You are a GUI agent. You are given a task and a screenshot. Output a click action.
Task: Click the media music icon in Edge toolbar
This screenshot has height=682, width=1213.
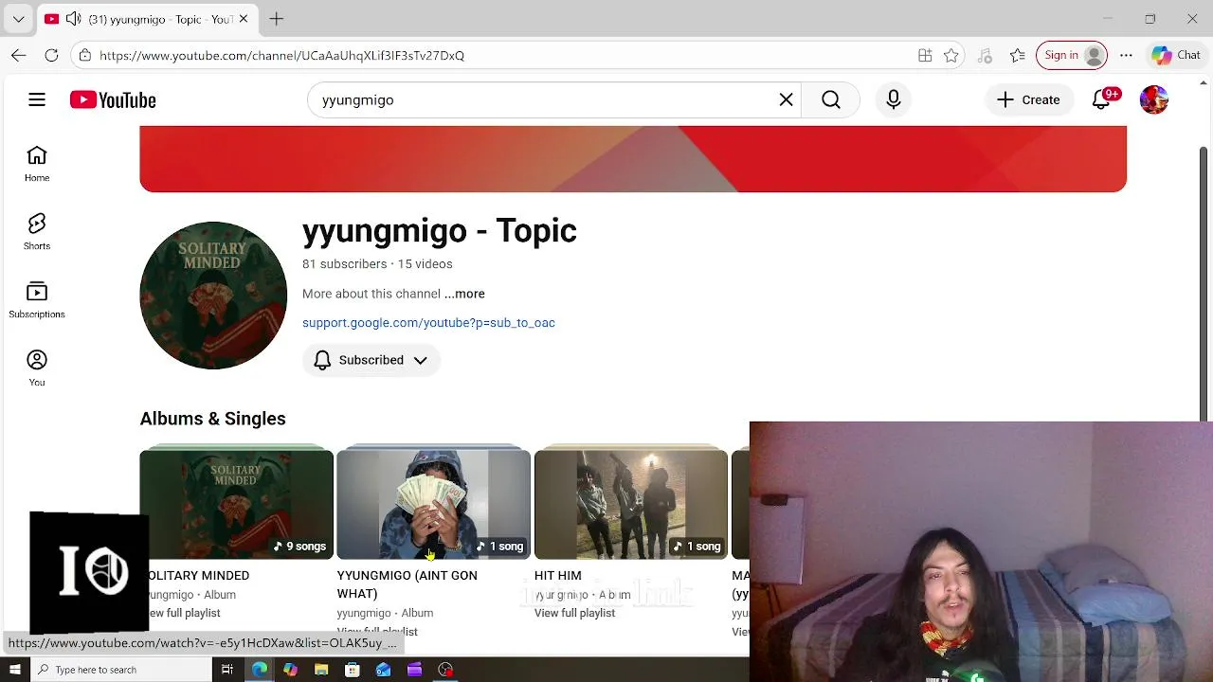[x=985, y=55]
